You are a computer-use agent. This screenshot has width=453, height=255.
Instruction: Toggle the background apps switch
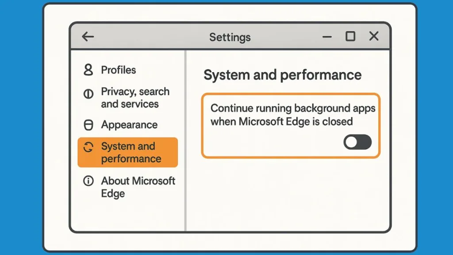pyautogui.click(x=357, y=142)
